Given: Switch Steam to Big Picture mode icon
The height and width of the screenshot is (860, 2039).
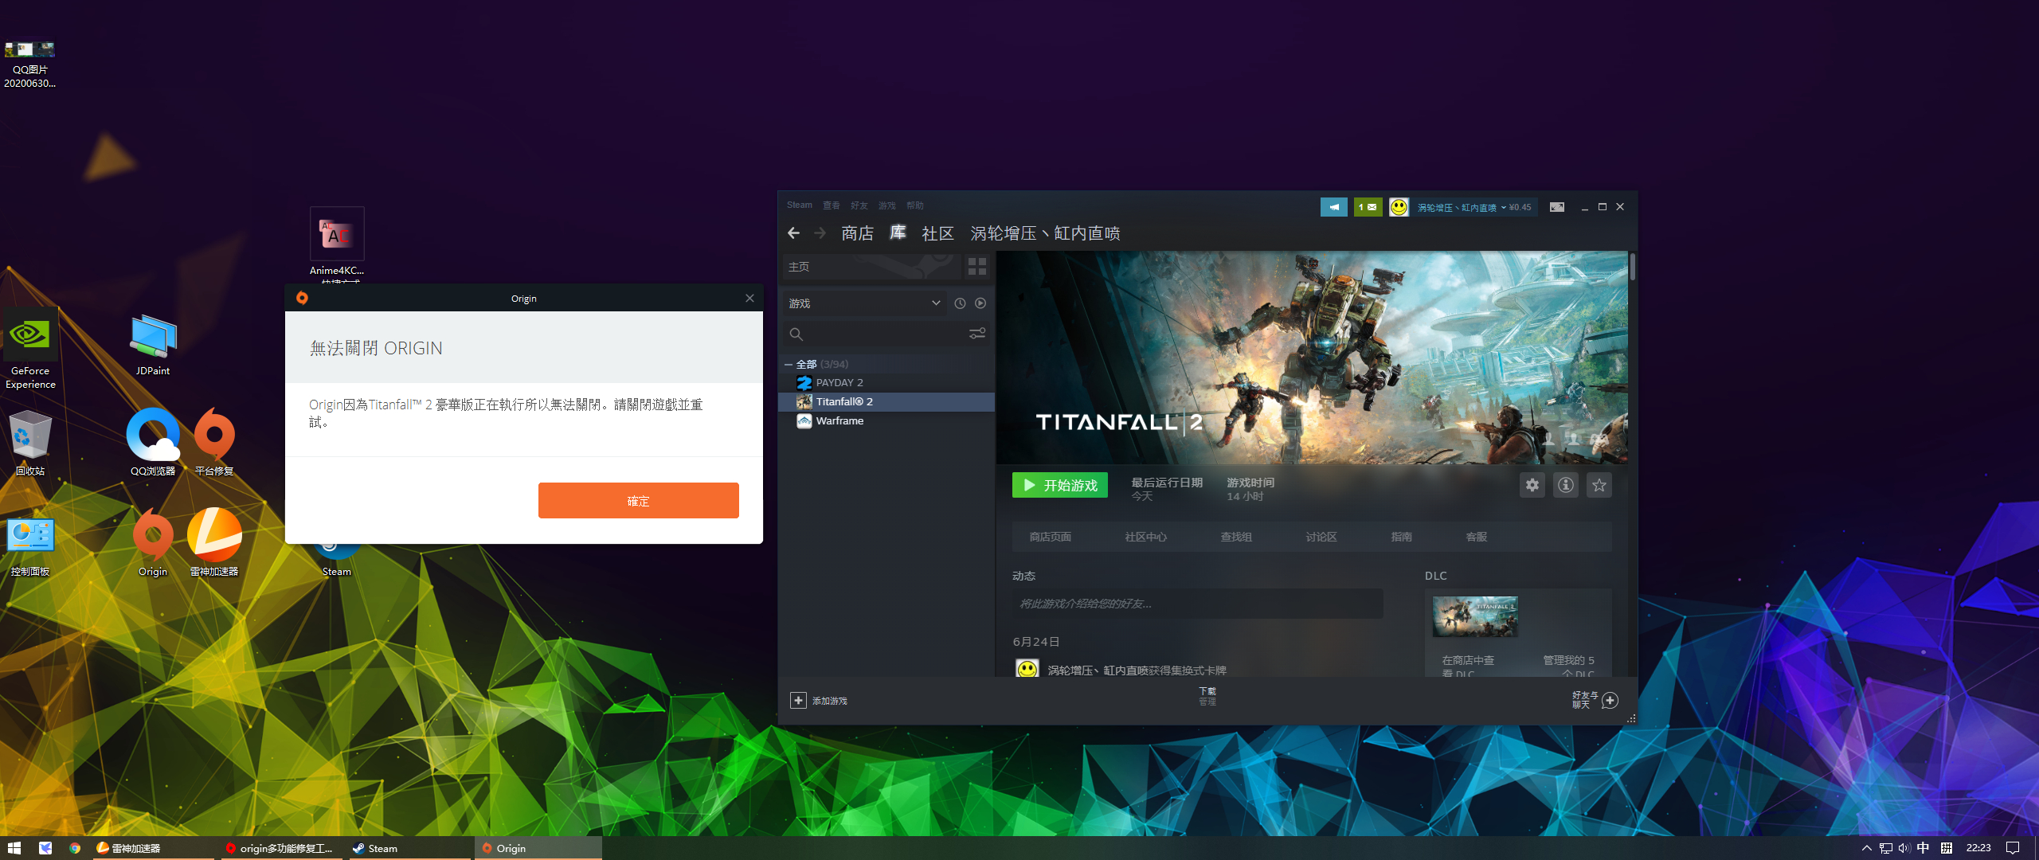Looking at the screenshot, I should [1557, 207].
